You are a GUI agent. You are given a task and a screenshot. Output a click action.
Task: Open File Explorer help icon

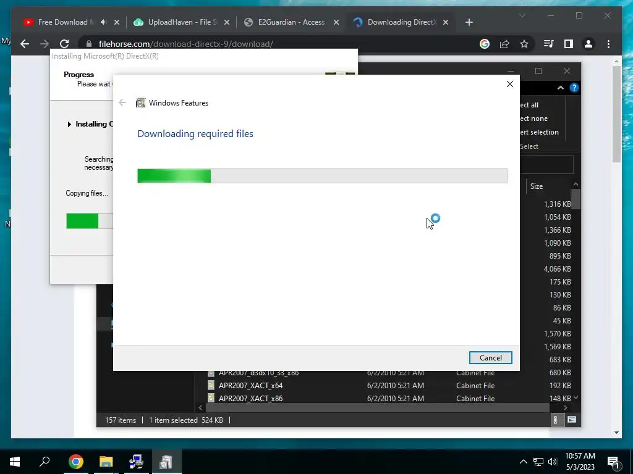[x=574, y=88]
